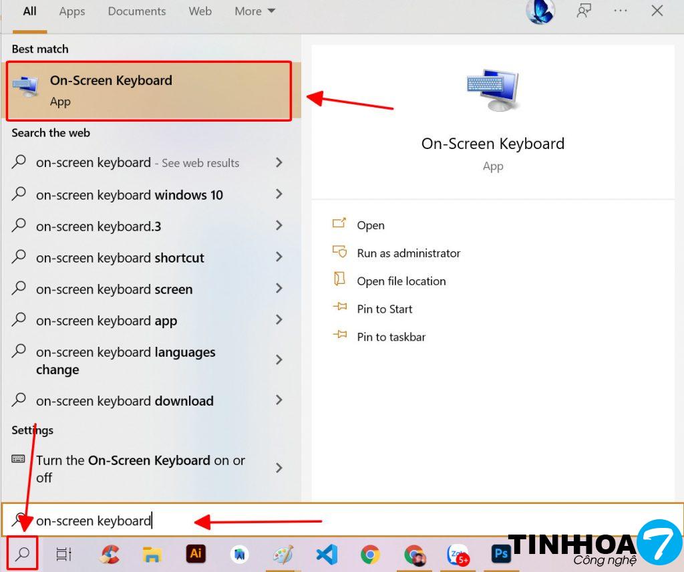Click Run as administrator
Screen dimensions: 684x572
click(408, 253)
